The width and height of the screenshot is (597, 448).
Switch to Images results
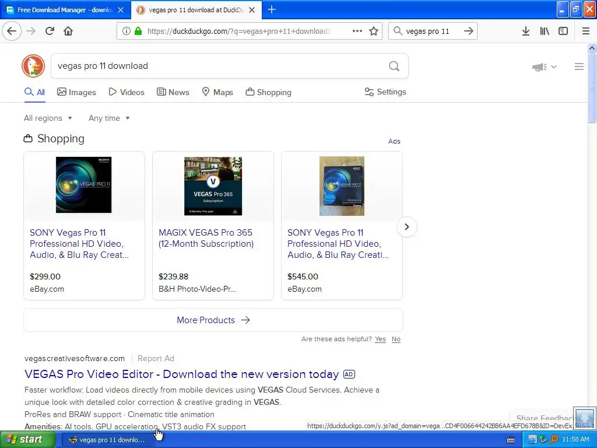[x=76, y=92]
